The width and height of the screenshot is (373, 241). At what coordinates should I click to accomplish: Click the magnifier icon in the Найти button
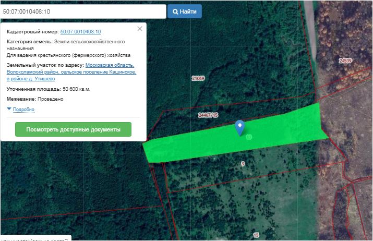(175, 11)
